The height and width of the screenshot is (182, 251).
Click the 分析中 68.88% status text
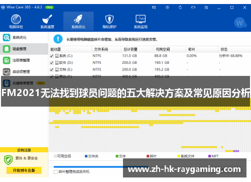pos(230,56)
